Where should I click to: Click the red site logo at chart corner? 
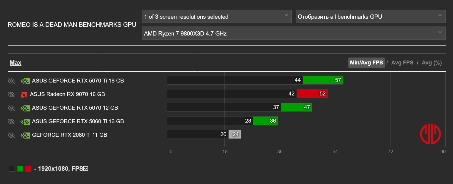tap(430, 134)
